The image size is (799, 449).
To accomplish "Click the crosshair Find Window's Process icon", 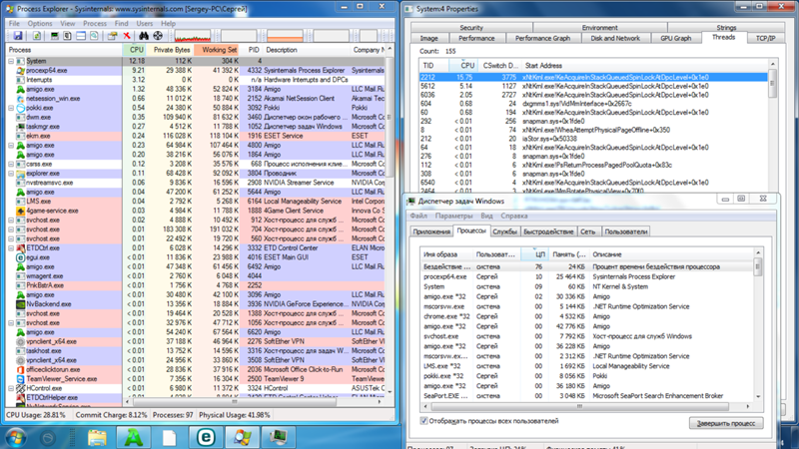I will pyautogui.click(x=158, y=36).
